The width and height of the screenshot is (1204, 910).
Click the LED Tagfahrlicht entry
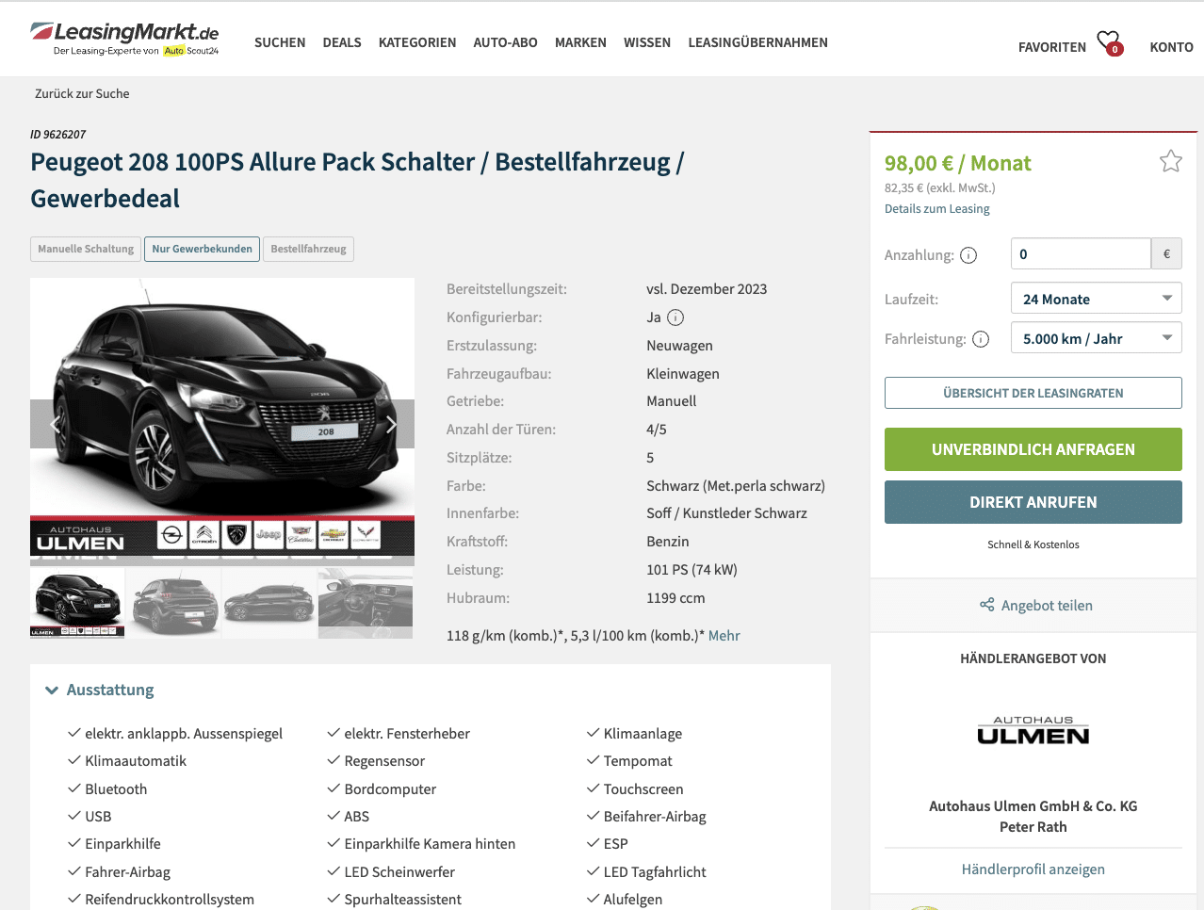click(655, 872)
